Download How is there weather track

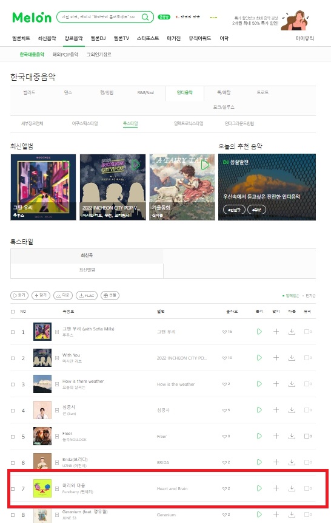click(292, 384)
